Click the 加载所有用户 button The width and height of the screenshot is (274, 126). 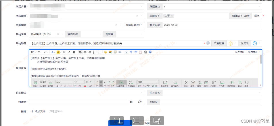(134, 25)
